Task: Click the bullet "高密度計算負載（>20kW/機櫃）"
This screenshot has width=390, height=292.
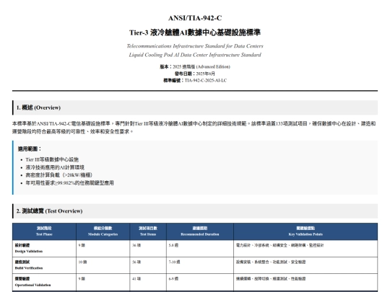Action: point(59,175)
